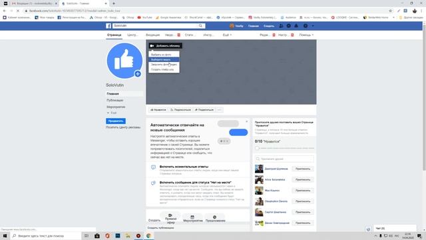426x240 pixels.
Task: Open Microsoft Store taskbar icon
Action: [x=97, y=235]
